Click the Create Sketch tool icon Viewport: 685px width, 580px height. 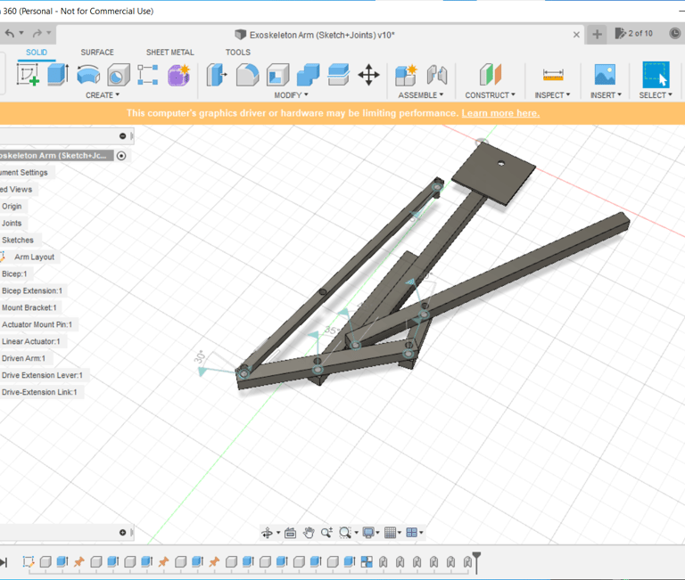(x=28, y=75)
